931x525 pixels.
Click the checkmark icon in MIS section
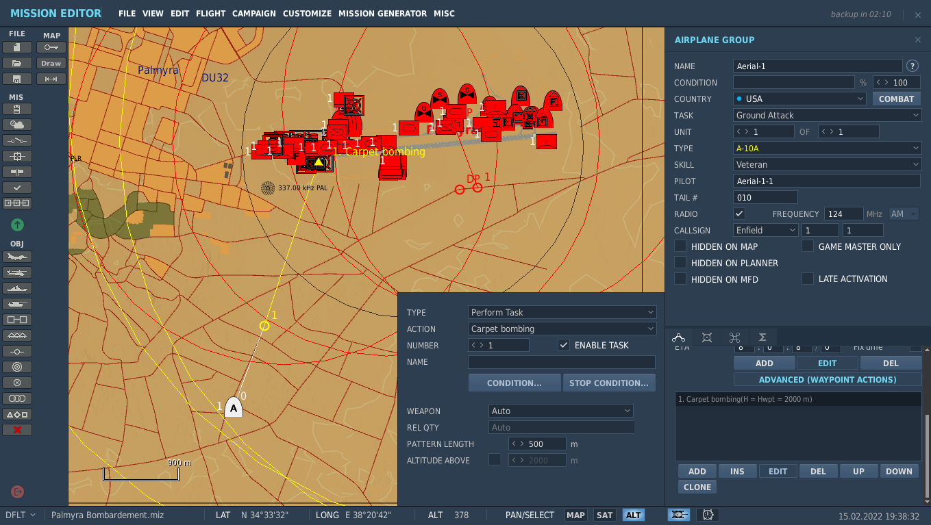[17, 188]
